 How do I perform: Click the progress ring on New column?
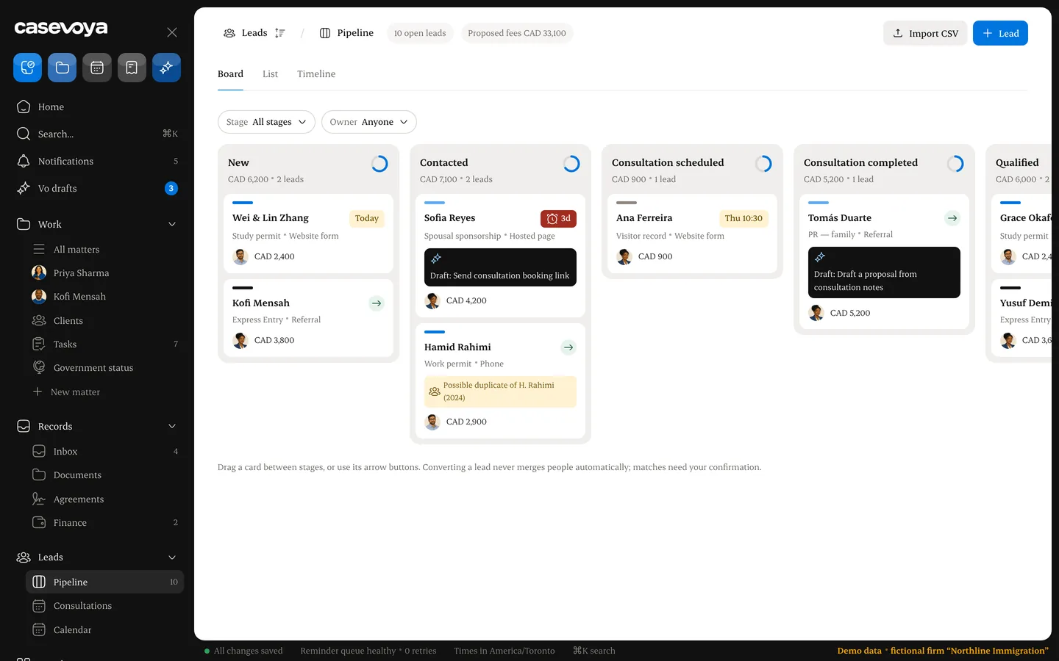point(379,164)
